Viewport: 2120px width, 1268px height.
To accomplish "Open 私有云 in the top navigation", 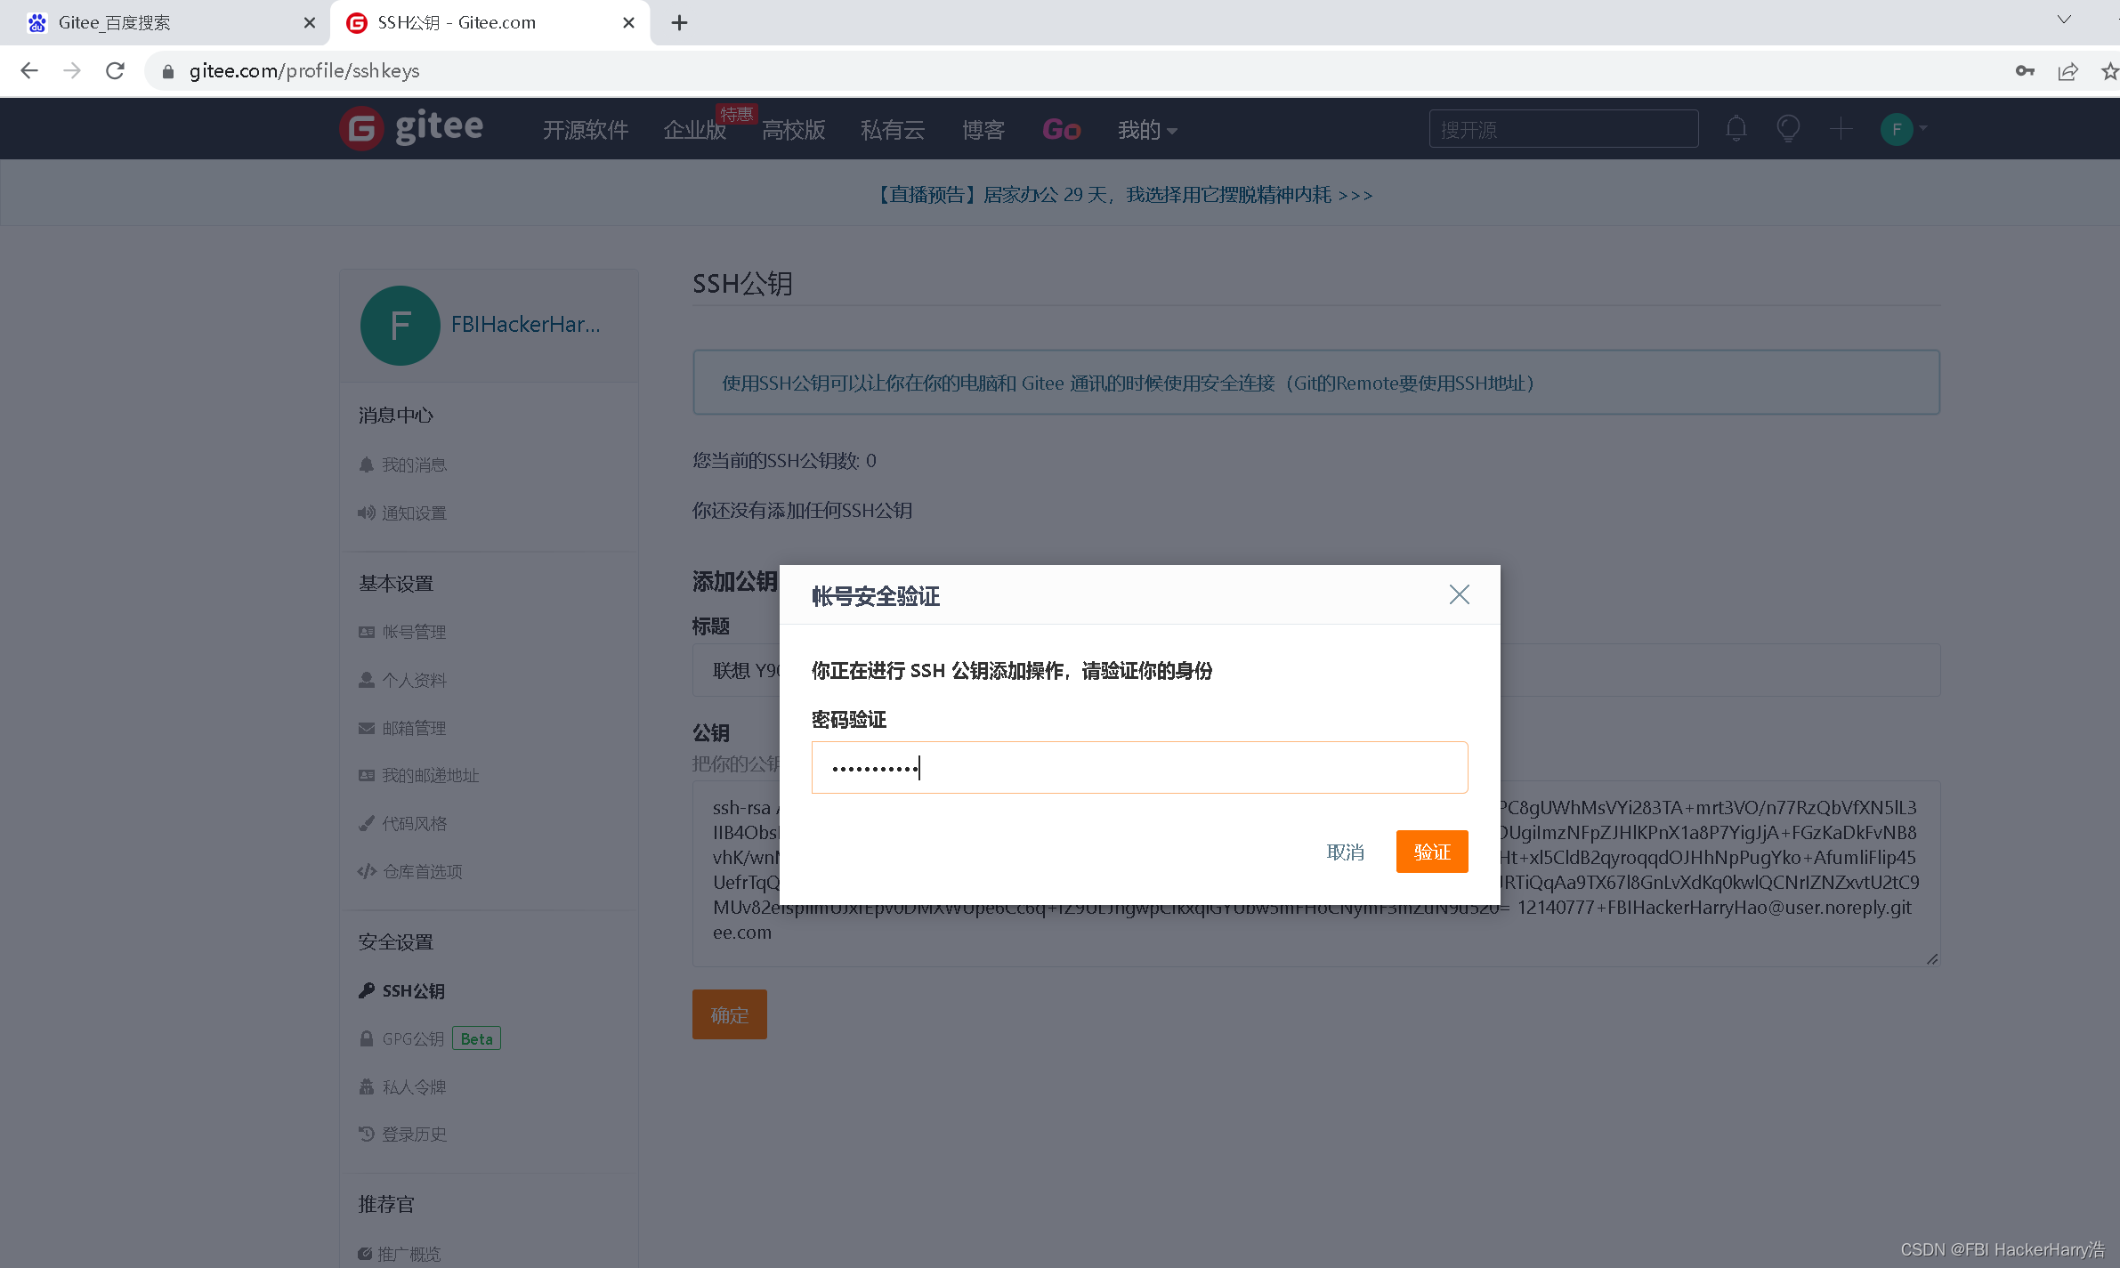I will [893, 130].
